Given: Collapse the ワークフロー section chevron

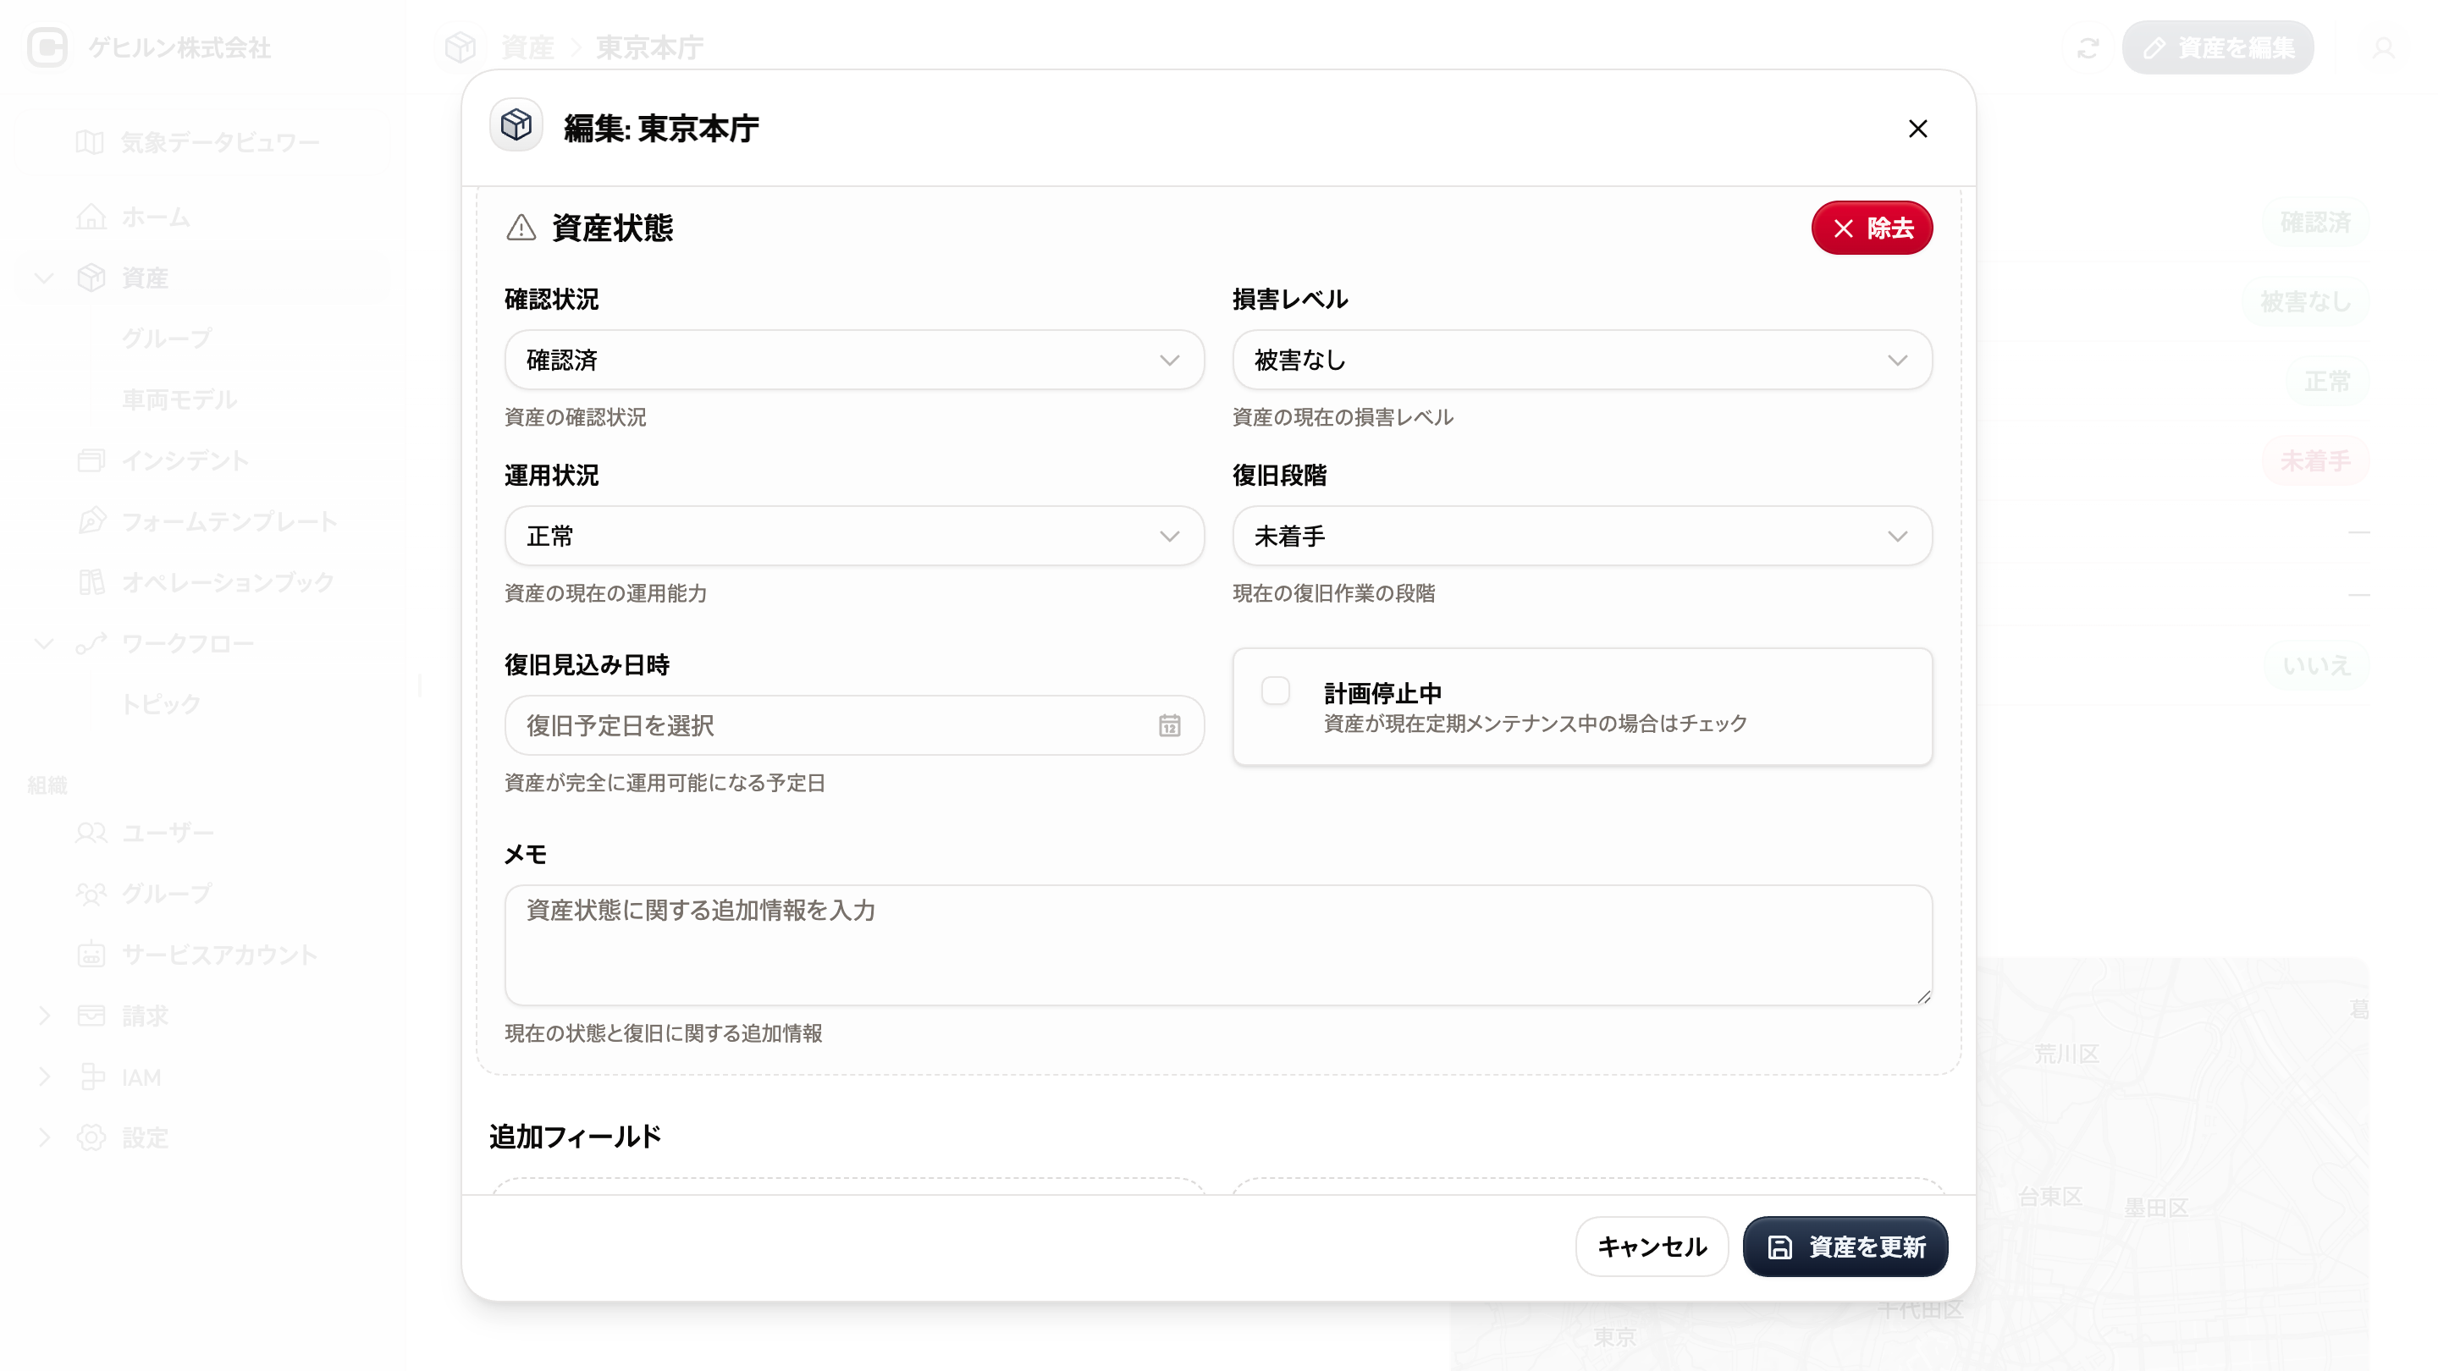Looking at the screenshot, I should coord(43,643).
